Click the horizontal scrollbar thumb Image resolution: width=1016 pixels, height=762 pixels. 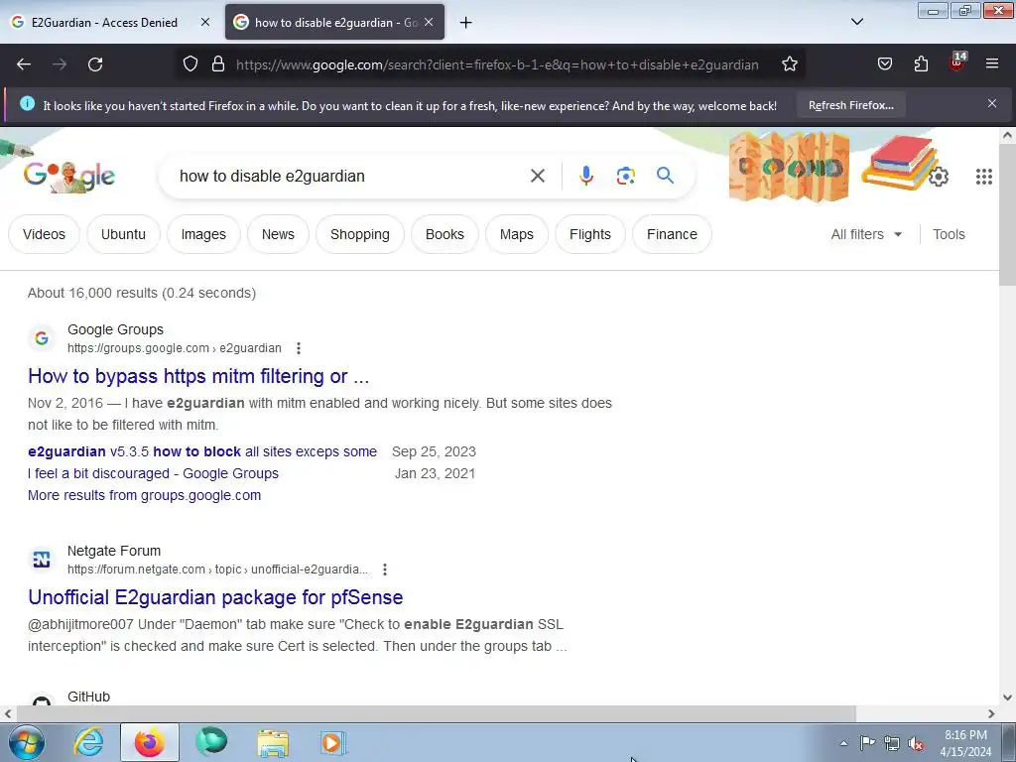tap(436, 713)
